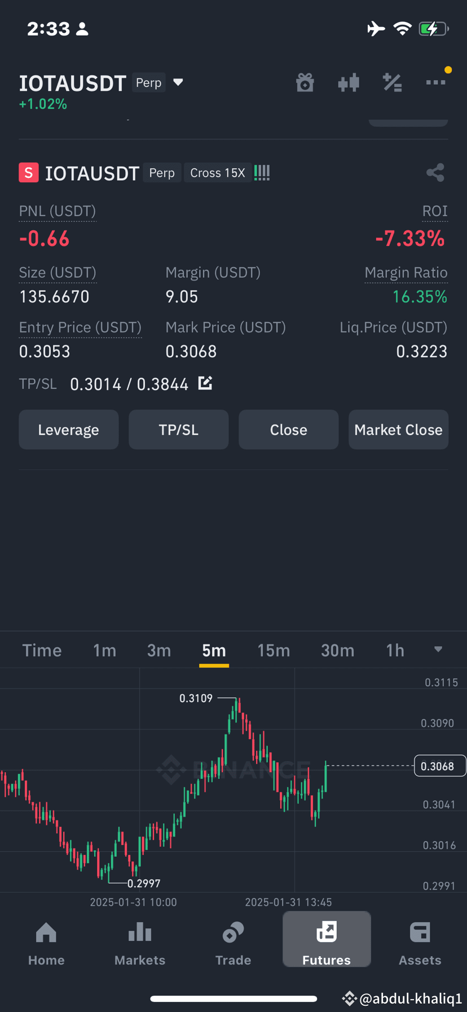The height and width of the screenshot is (1012, 467).
Task: Select the 15m chart interval
Action: click(274, 650)
